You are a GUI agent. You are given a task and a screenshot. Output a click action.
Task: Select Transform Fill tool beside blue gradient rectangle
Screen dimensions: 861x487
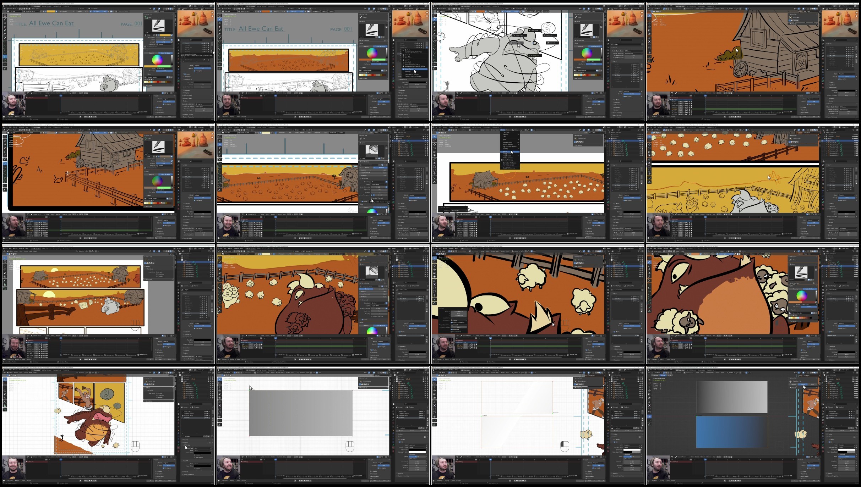pyautogui.click(x=649, y=416)
